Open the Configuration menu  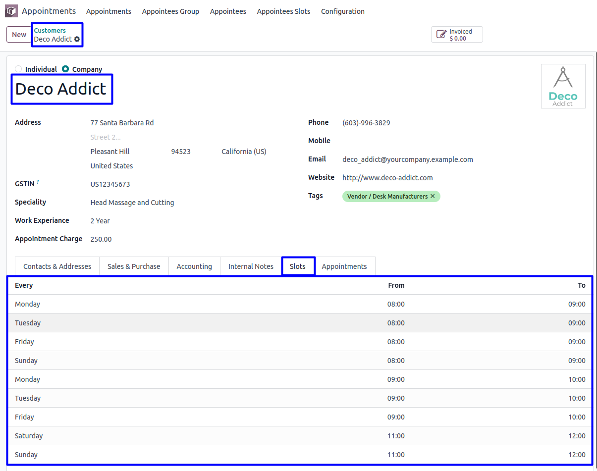[x=342, y=11]
